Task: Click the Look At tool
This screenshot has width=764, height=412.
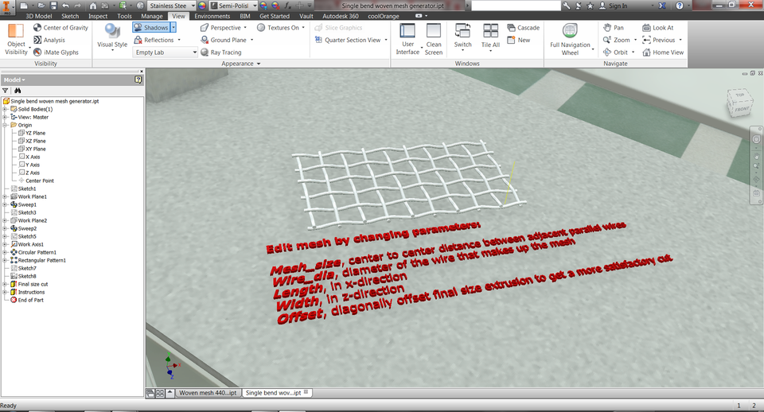Action: coord(658,28)
